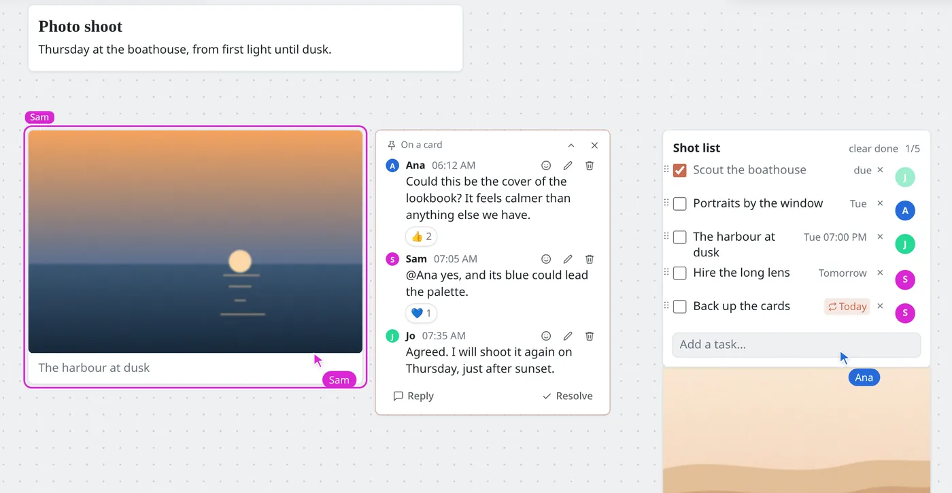Edit Sam's 07:05 AM comment
This screenshot has height=493, width=952.
coord(568,259)
